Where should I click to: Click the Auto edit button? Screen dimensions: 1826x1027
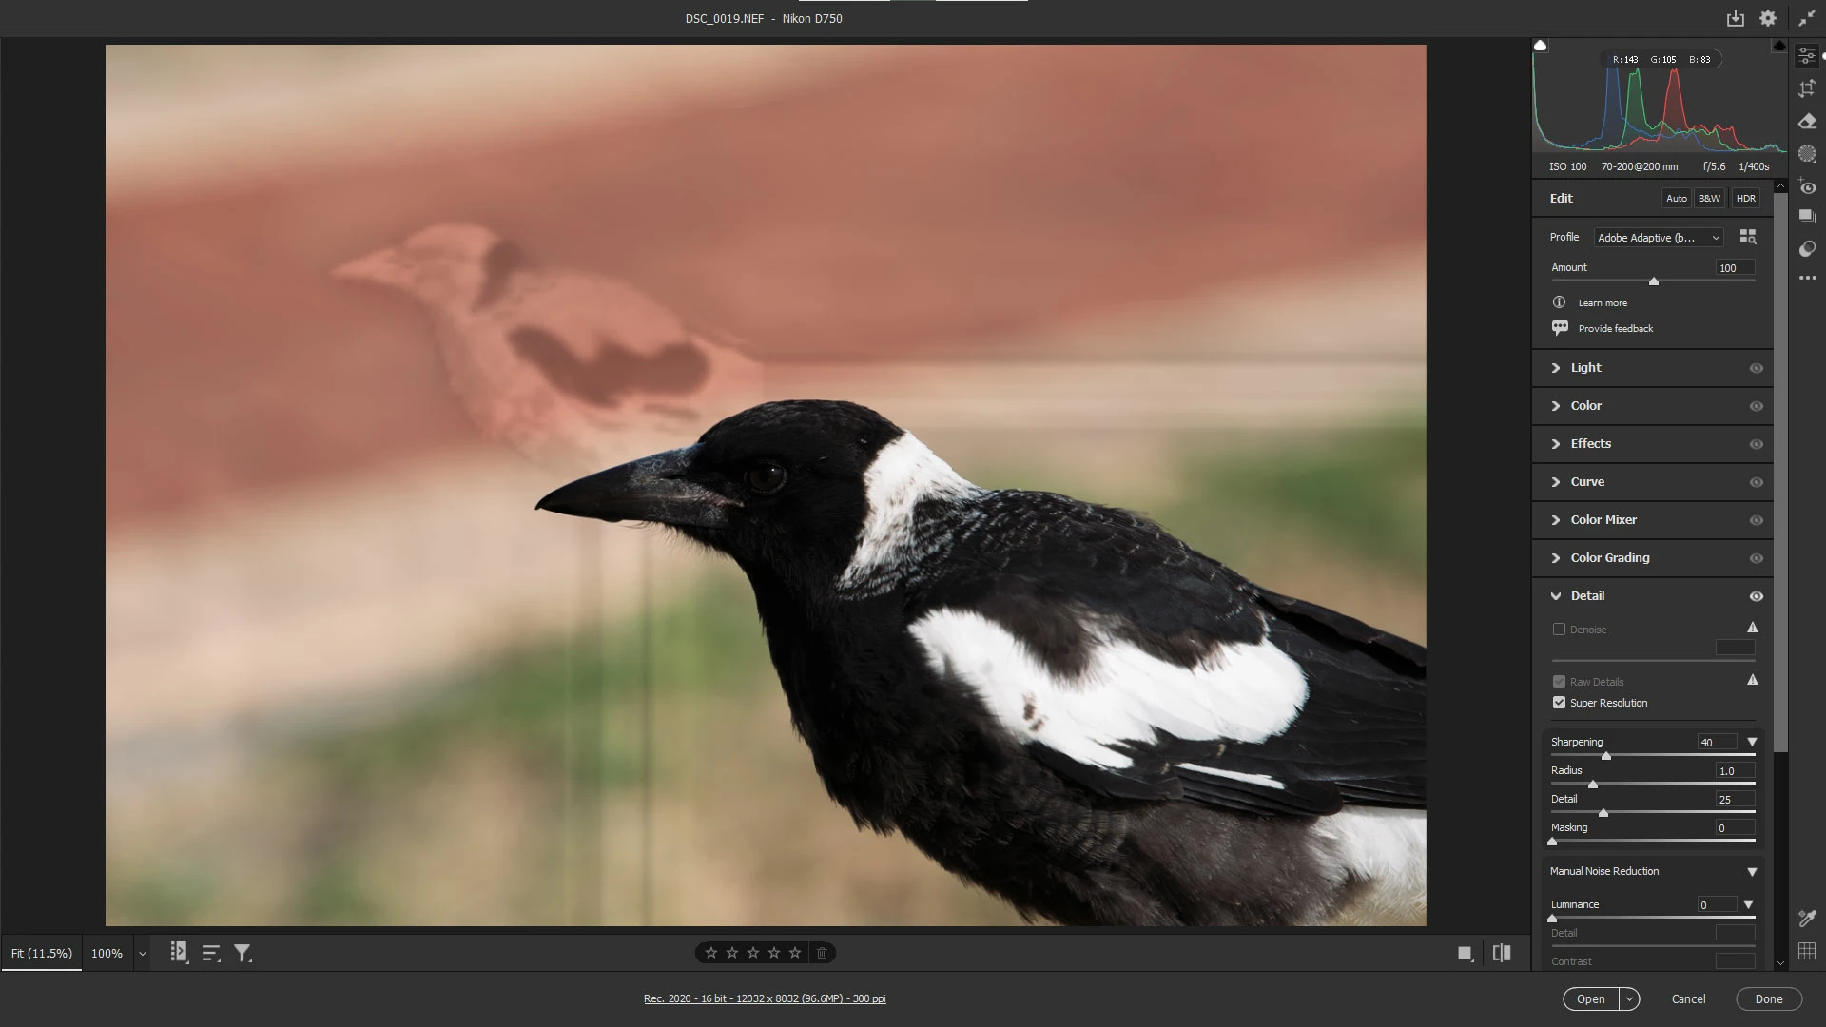[x=1676, y=199]
